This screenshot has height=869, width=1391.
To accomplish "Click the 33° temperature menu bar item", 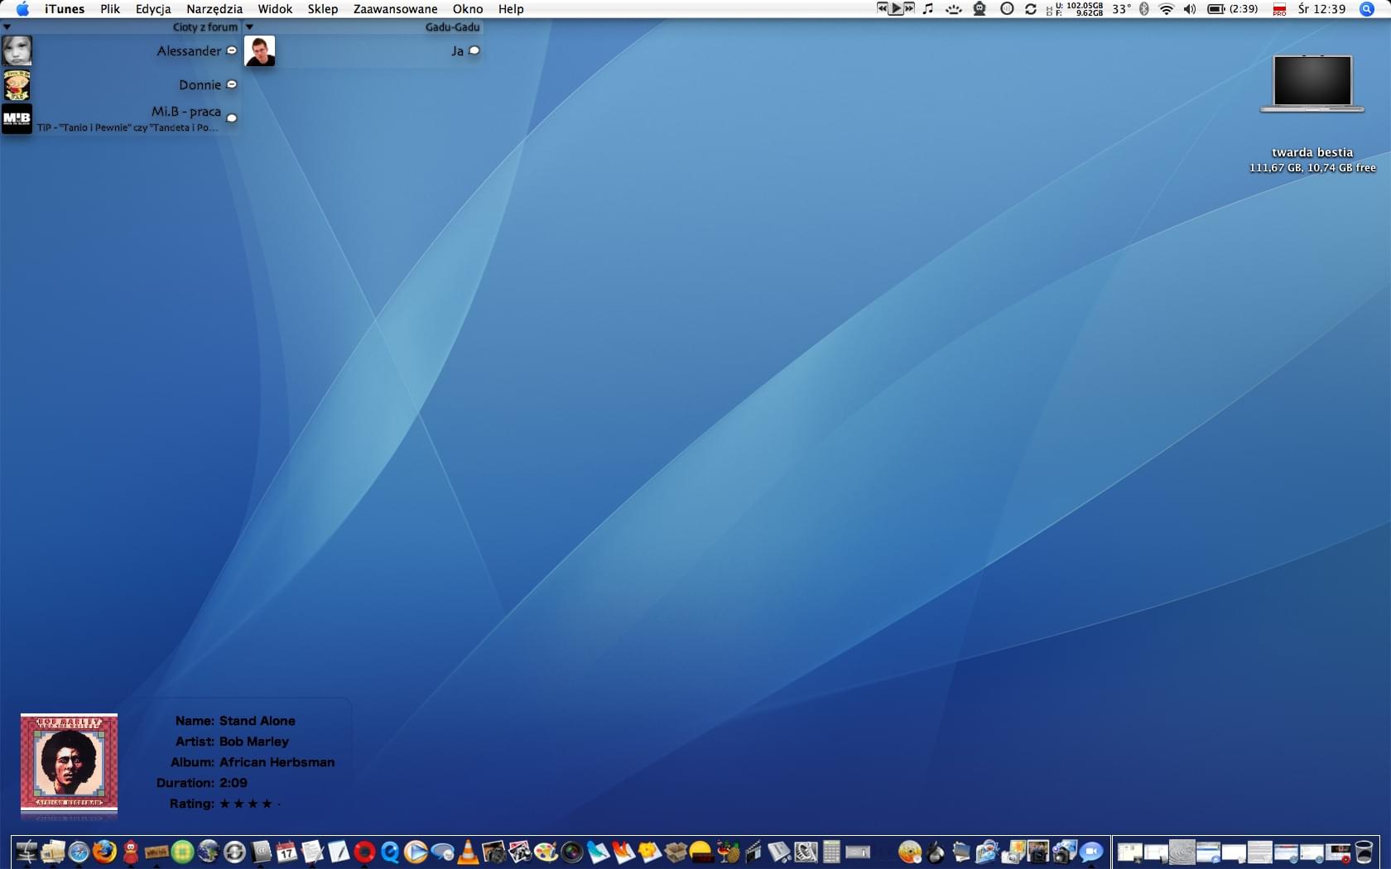I will (x=1121, y=9).
